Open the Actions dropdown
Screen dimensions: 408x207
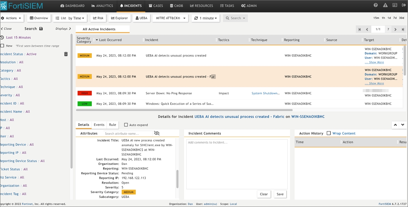tap(12, 18)
